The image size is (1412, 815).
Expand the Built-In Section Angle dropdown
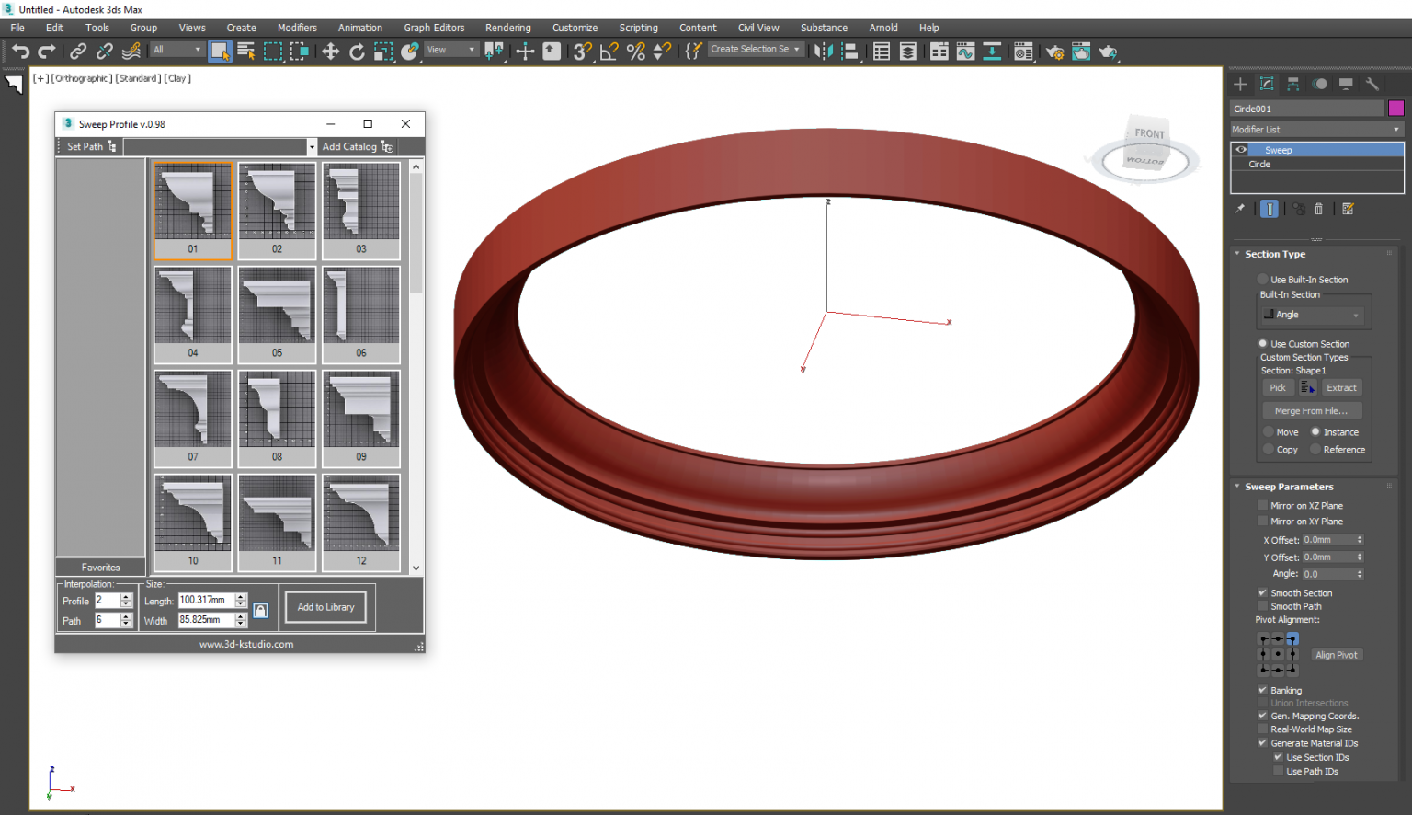[x=1354, y=314]
